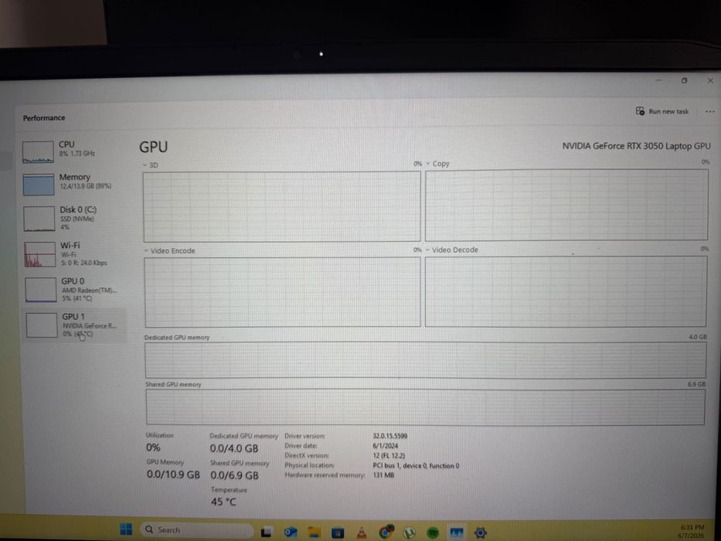Click the 3D engine usage graph

coord(282,206)
